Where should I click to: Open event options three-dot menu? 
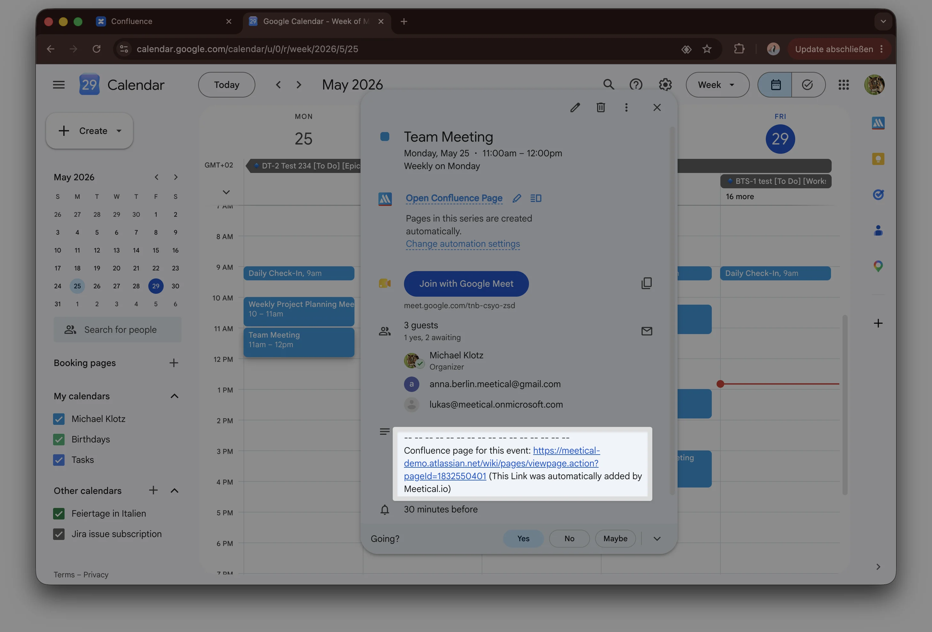(x=626, y=107)
